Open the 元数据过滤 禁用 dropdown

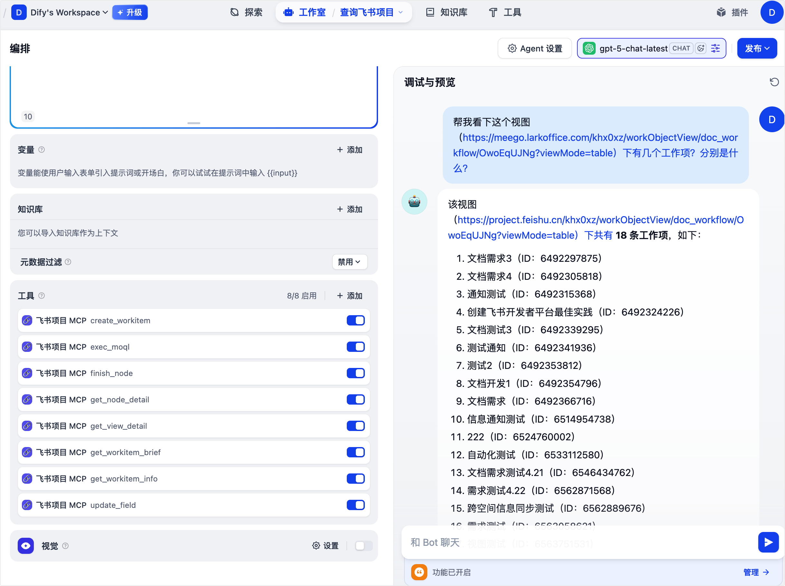click(x=350, y=262)
